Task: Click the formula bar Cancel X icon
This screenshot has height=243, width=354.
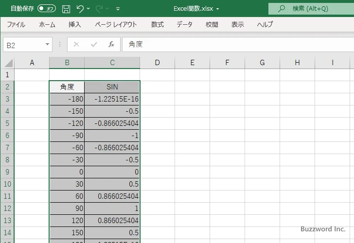Action: (76, 44)
